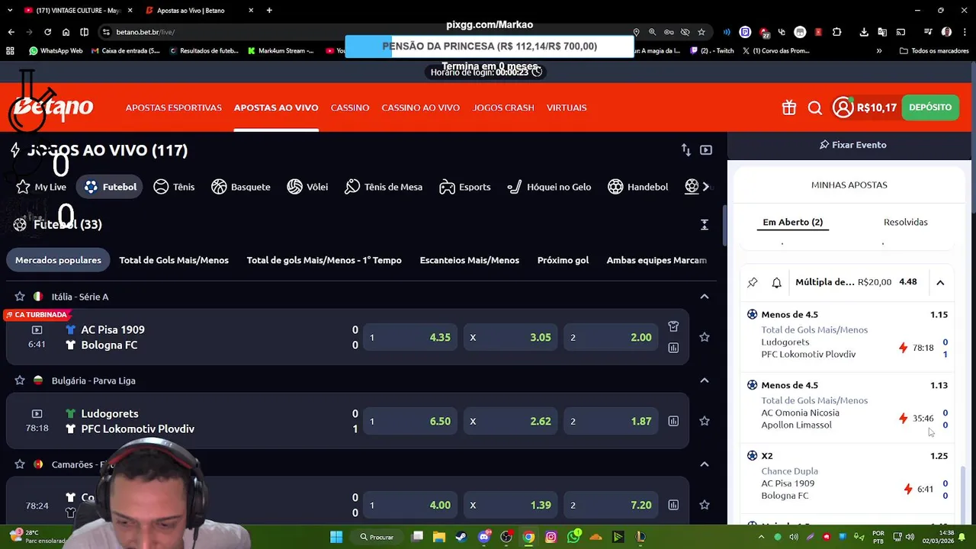Click Chrome reload page button
Viewport: 976px width, 549px height.
47,32
